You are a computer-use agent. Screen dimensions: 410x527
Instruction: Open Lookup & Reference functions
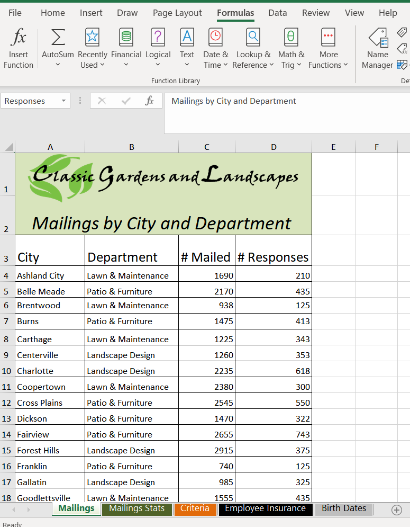tap(253, 49)
